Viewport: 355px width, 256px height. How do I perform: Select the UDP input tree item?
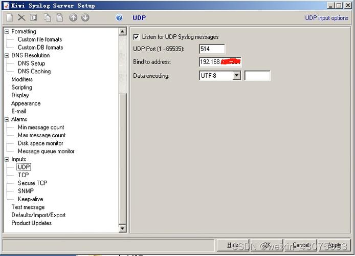[24, 167]
